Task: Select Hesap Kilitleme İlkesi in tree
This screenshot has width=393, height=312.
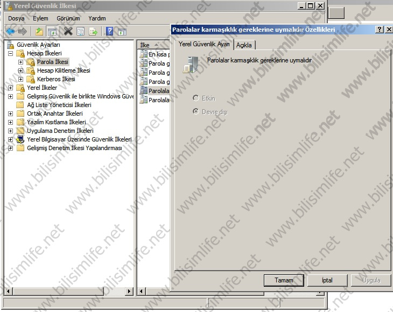Action: (x=63, y=70)
